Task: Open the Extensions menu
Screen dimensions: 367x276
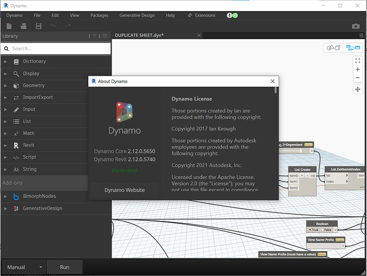Action: coord(201,15)
